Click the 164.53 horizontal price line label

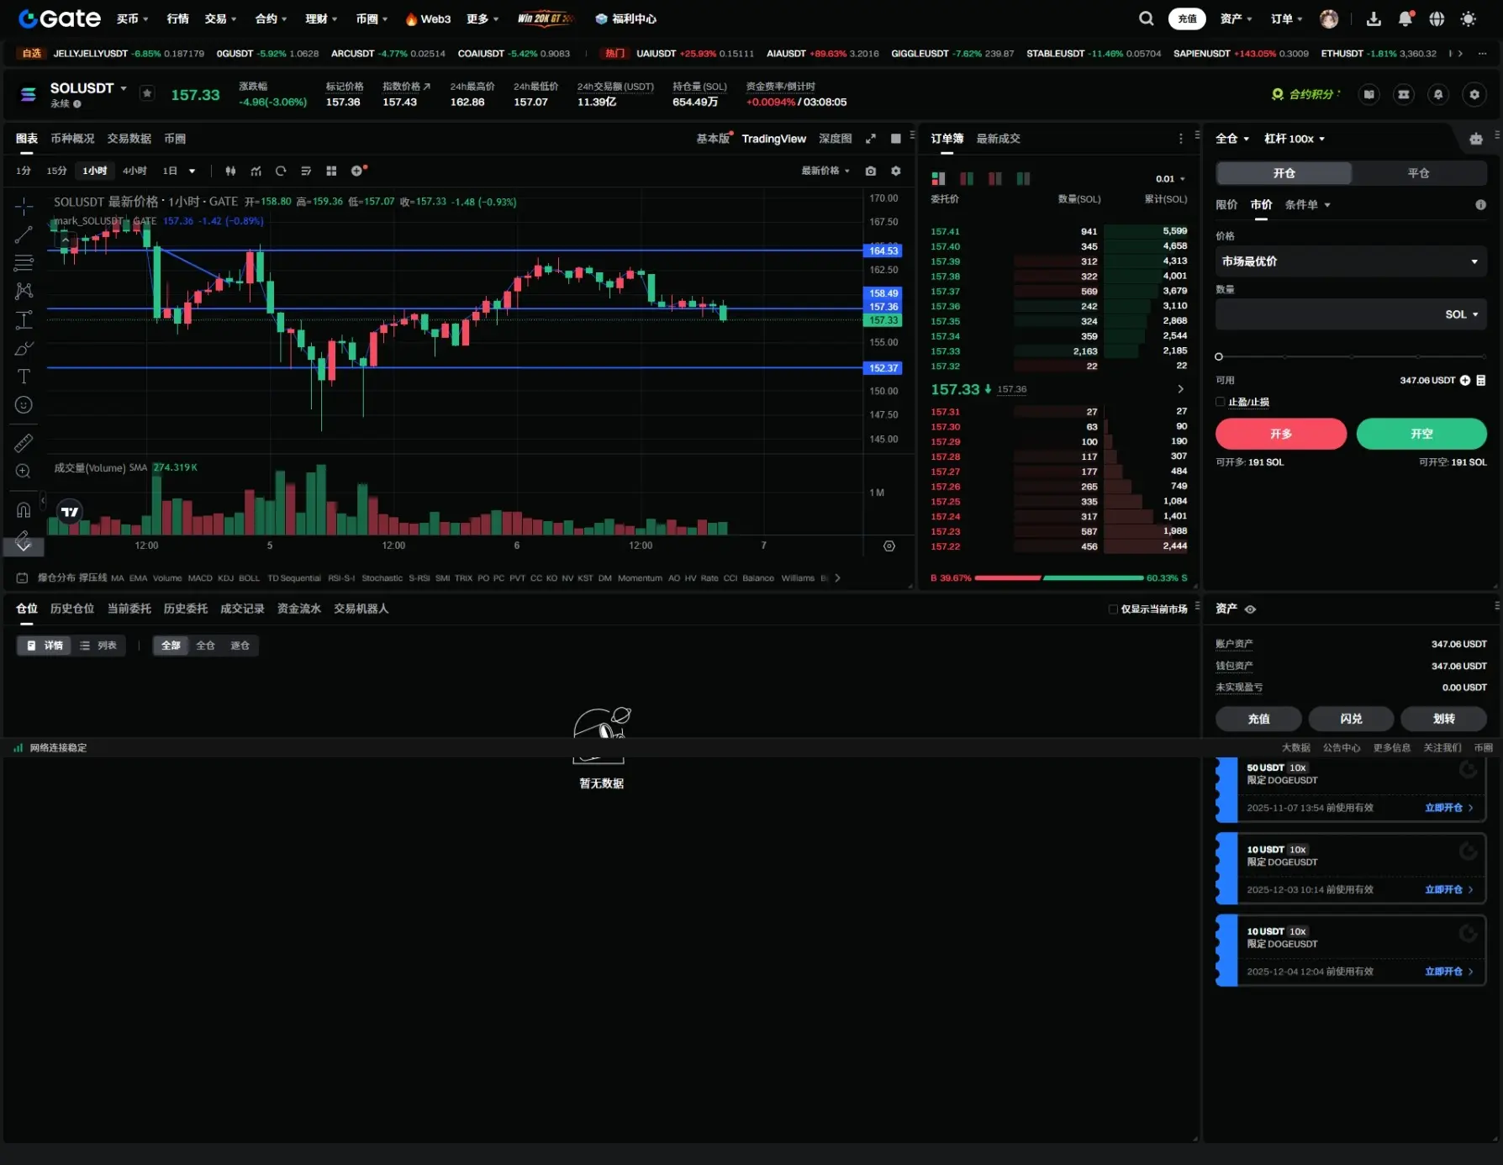[883, 250]
